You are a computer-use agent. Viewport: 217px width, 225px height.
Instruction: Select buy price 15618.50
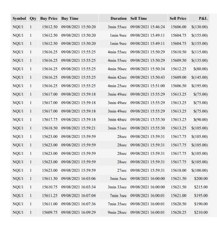pyautogui.click(x=50, y=128)
